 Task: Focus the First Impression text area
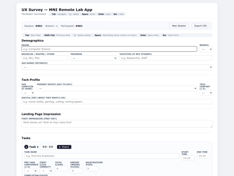tap(117, 124)
